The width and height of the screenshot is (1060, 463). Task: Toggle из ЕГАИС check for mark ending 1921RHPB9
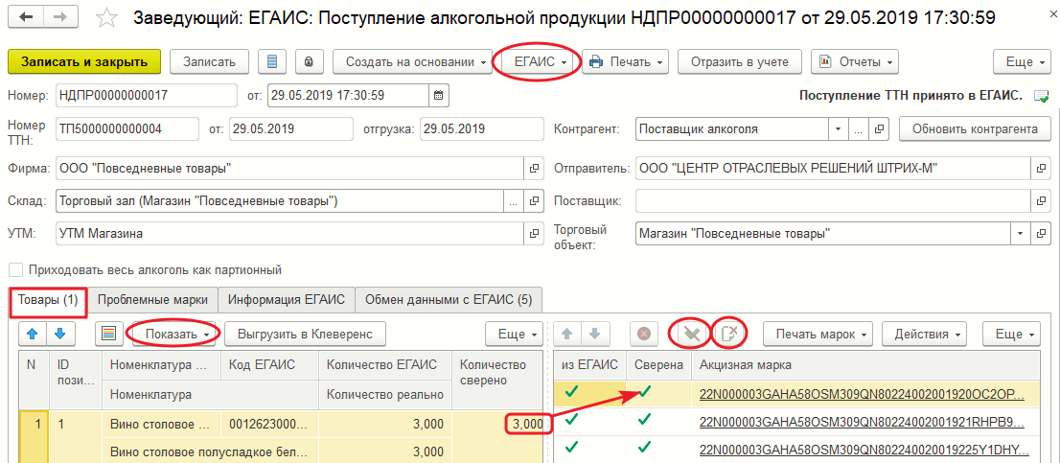(x=572, y=421)
